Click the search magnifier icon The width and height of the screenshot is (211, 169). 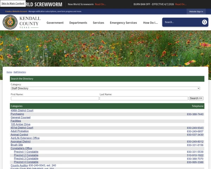[204, 22]
